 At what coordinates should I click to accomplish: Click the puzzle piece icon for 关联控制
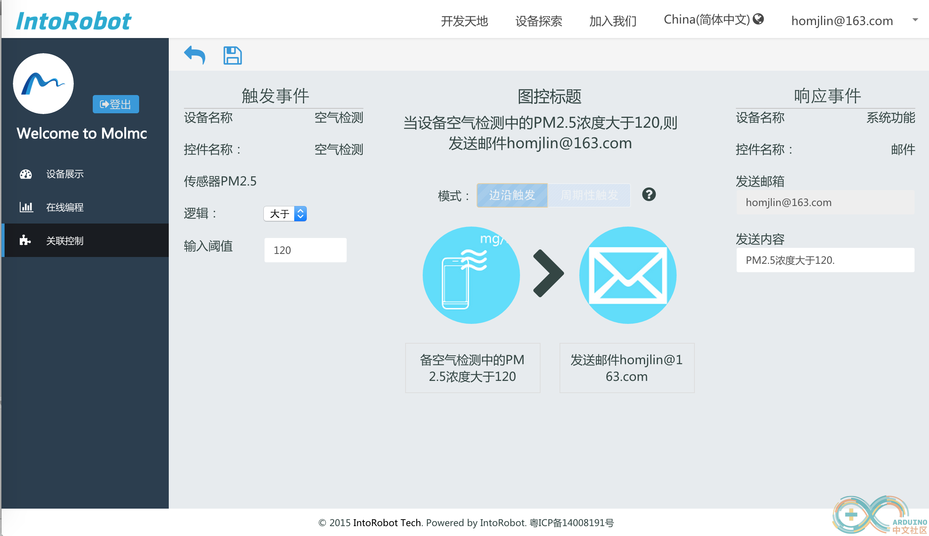click(x=25, y=240)
